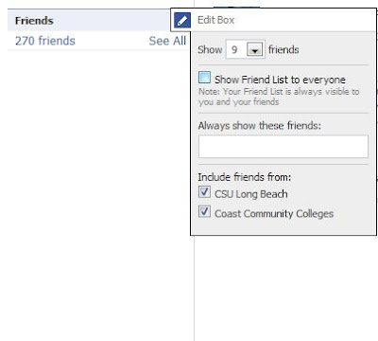Enable Show Friend List to everyone checkbox
378x341 pixels.
[204, 78]
